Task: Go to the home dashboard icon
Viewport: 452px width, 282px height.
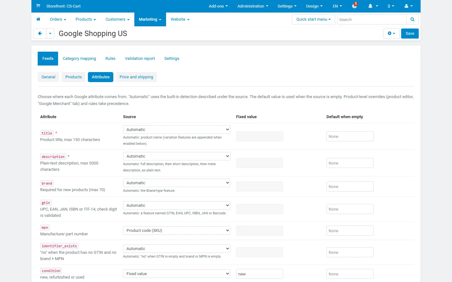Action: click(x=38, y=19)
